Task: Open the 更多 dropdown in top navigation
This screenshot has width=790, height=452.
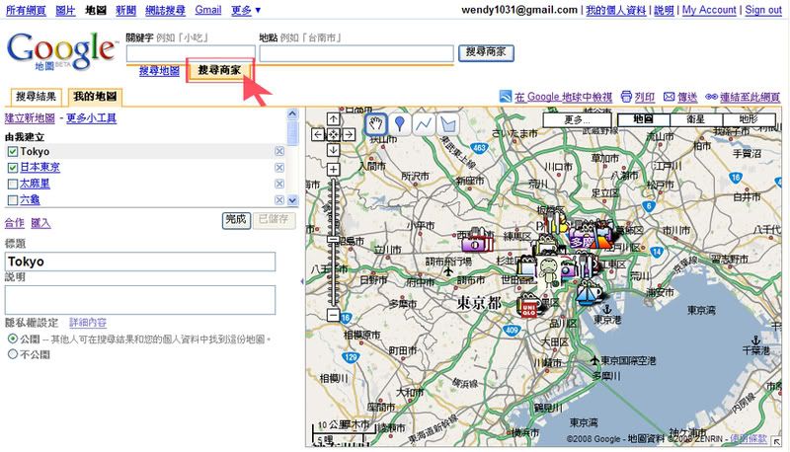Action: (247, 10)
